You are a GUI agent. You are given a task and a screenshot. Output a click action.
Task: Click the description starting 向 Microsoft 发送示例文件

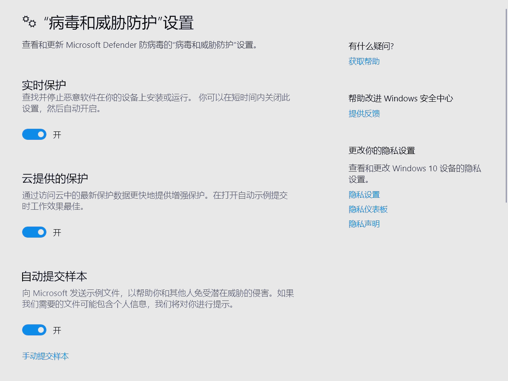tap(158, 299)
